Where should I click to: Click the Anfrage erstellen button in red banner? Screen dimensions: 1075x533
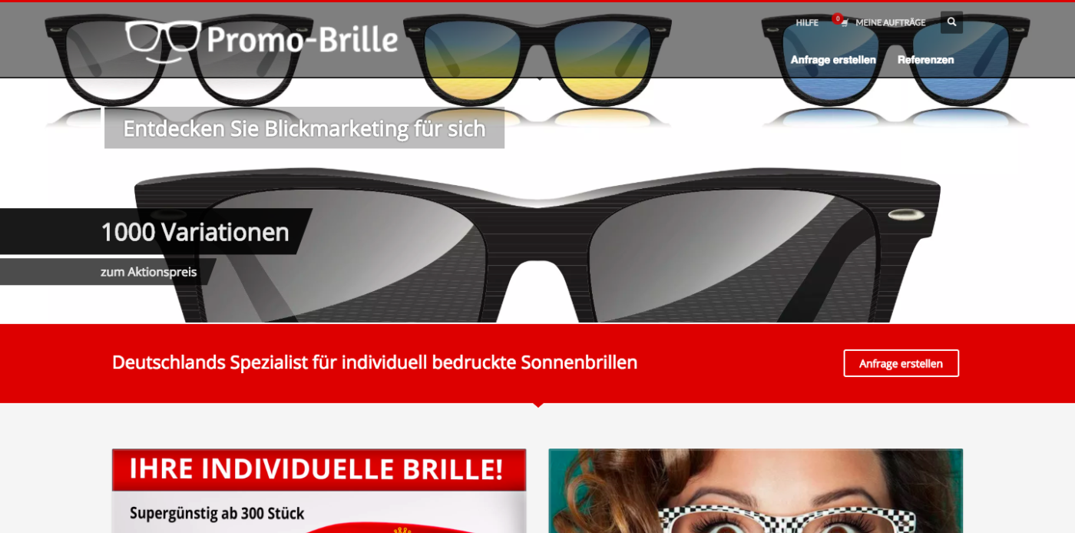[x=901, y=363]
